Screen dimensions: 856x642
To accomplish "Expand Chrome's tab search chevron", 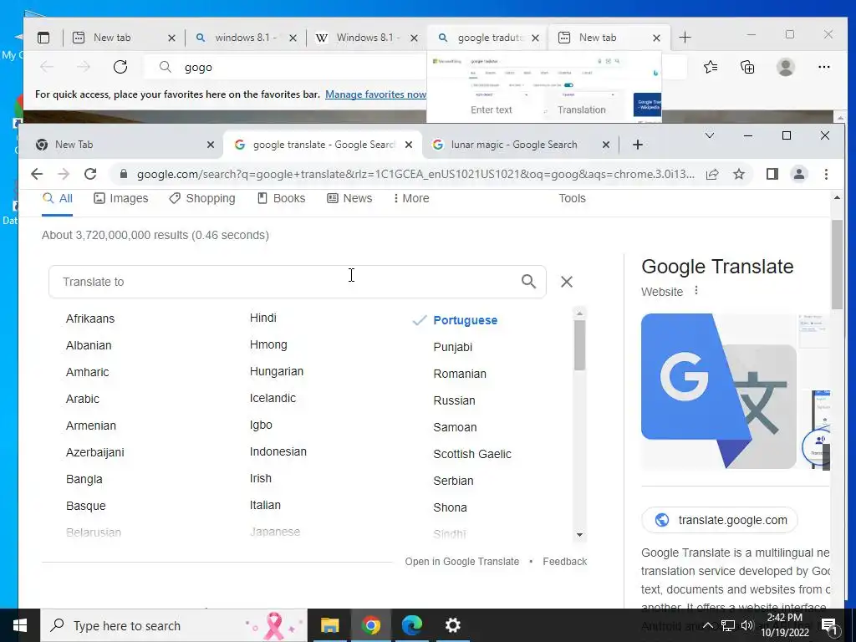I will coord(709,135).
